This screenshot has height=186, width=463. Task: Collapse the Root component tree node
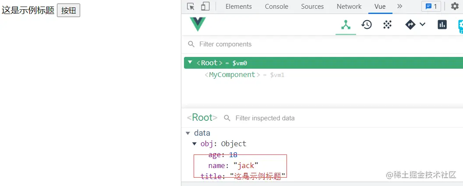coord(190,63)
